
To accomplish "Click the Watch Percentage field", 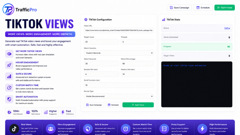I will 137,64.
